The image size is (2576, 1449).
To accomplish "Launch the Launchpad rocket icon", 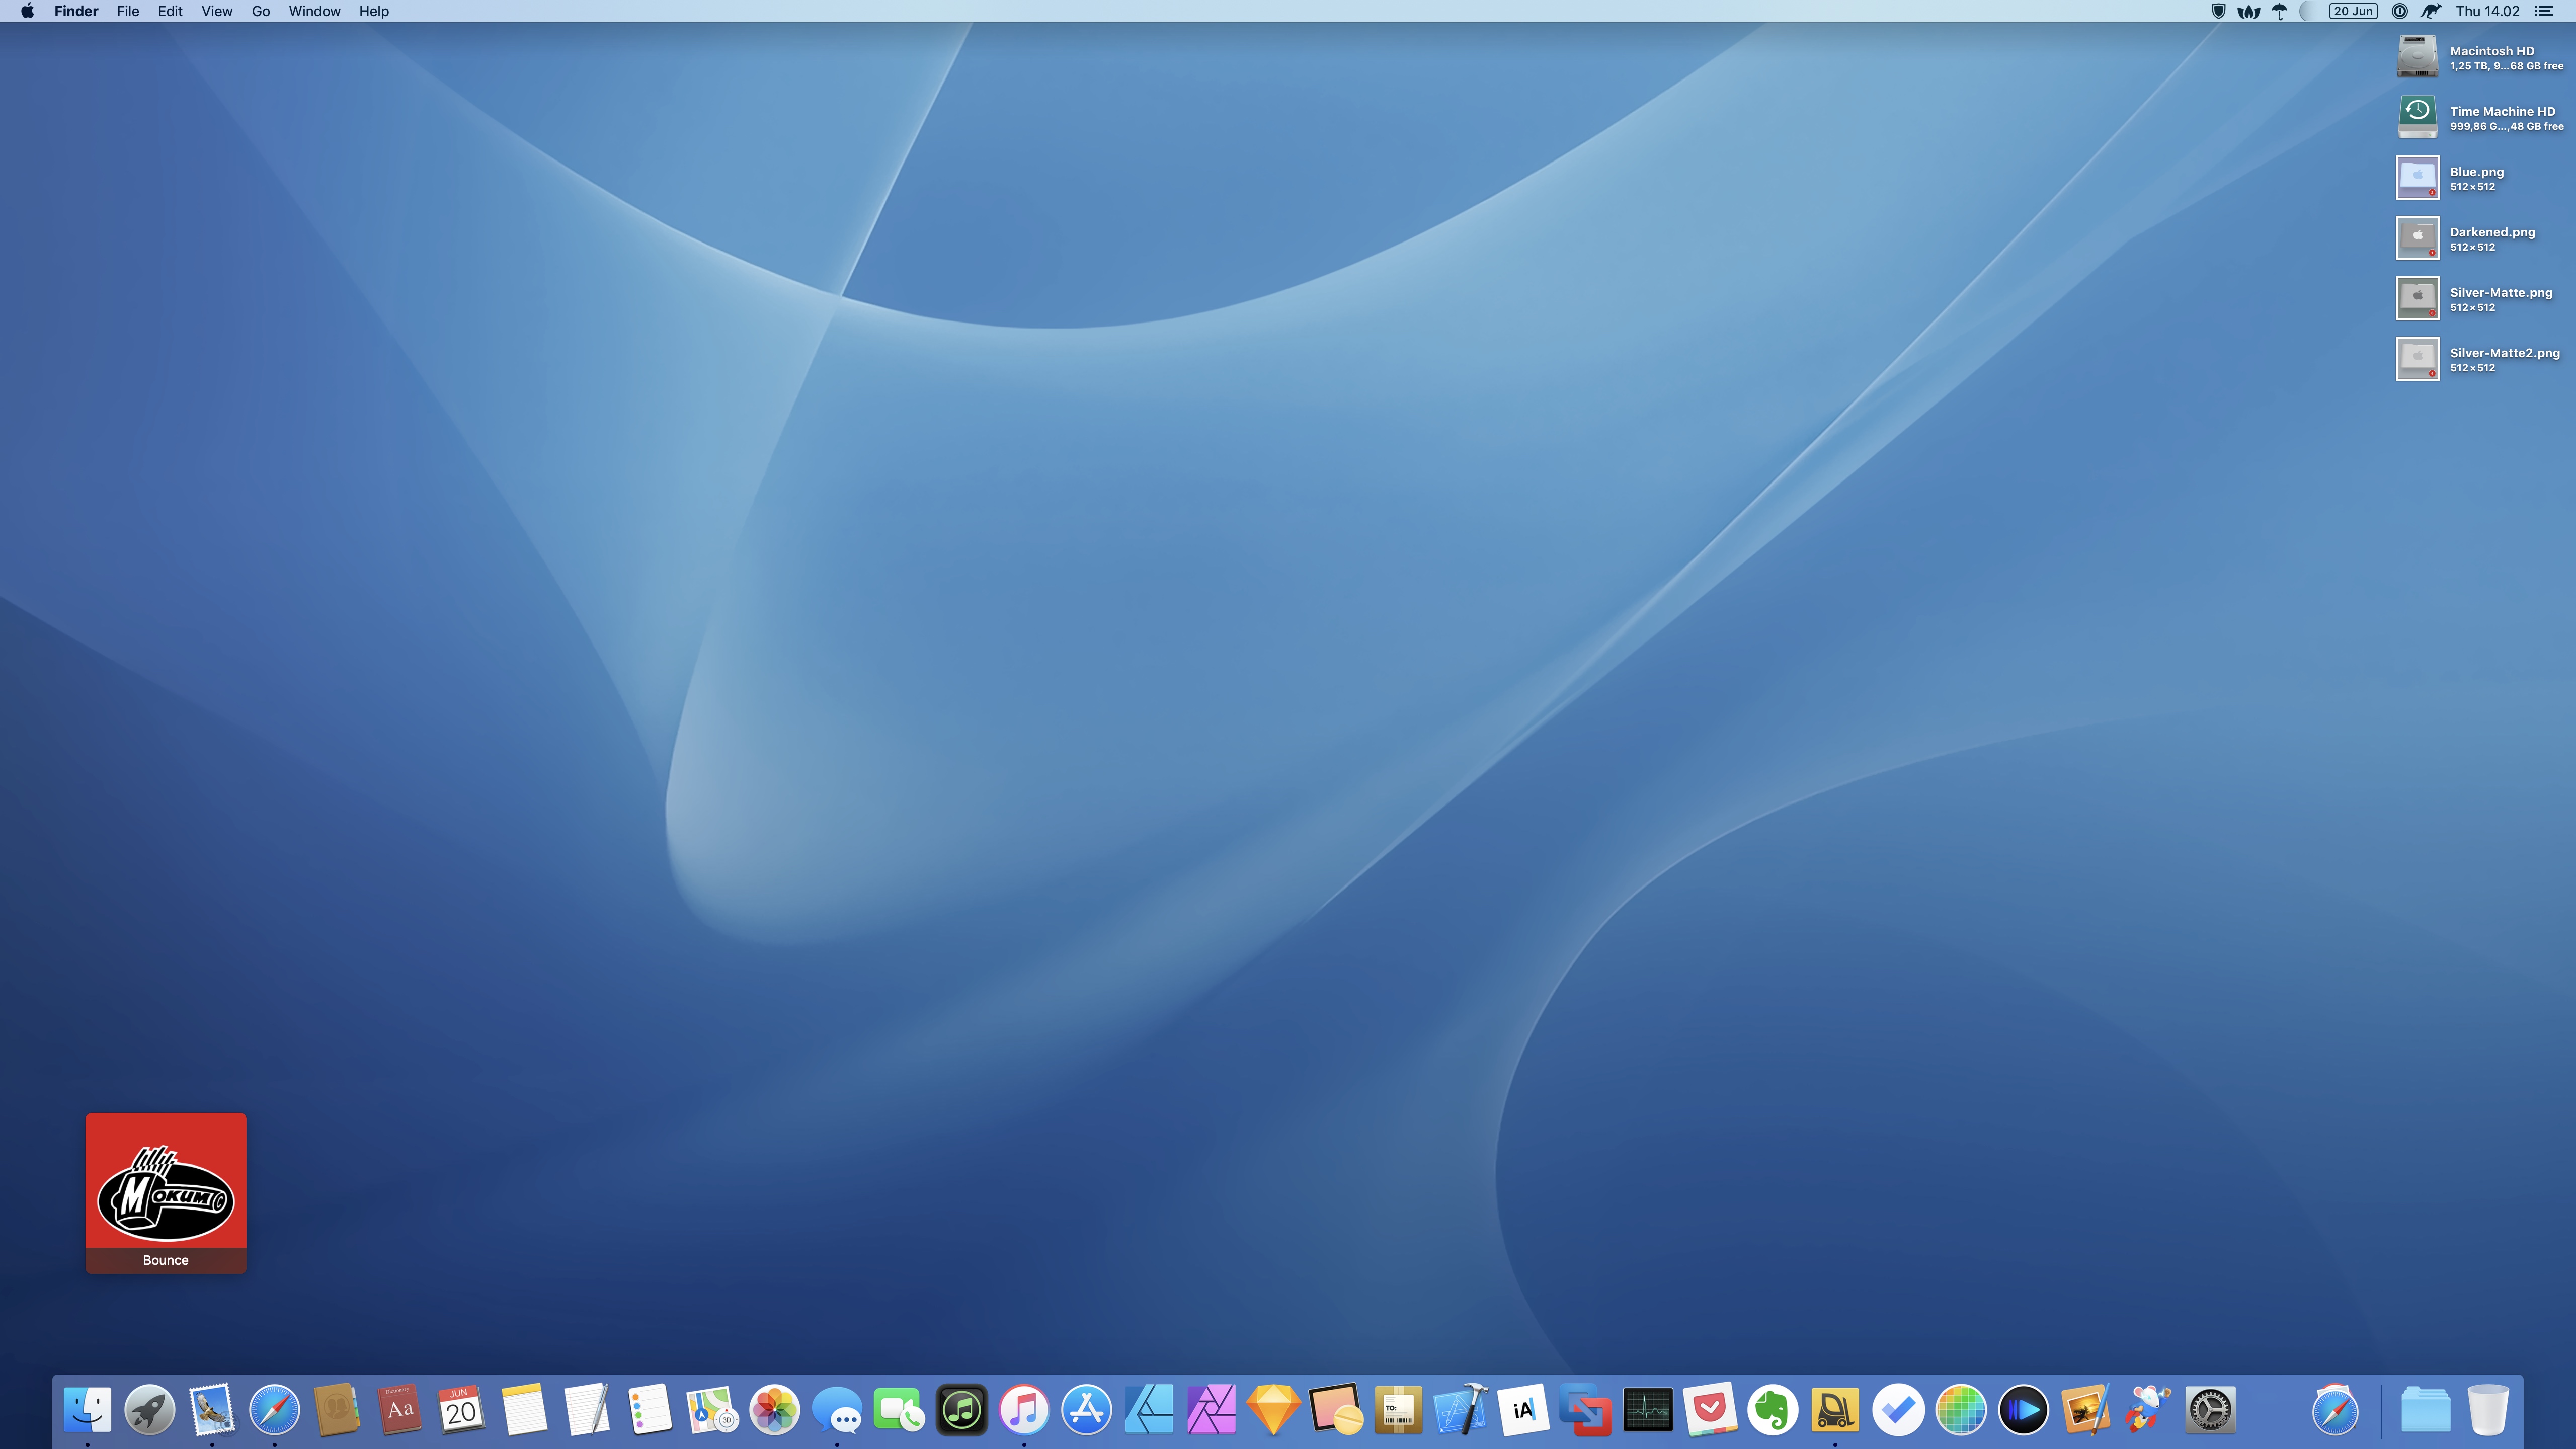I will coord(149,1410).
